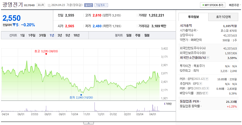Switch to the 호가10단계 tab

coord(223,17)
